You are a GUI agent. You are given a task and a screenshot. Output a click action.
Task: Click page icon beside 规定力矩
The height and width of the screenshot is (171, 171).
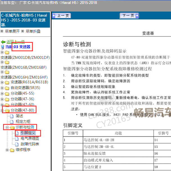point(12,122)
